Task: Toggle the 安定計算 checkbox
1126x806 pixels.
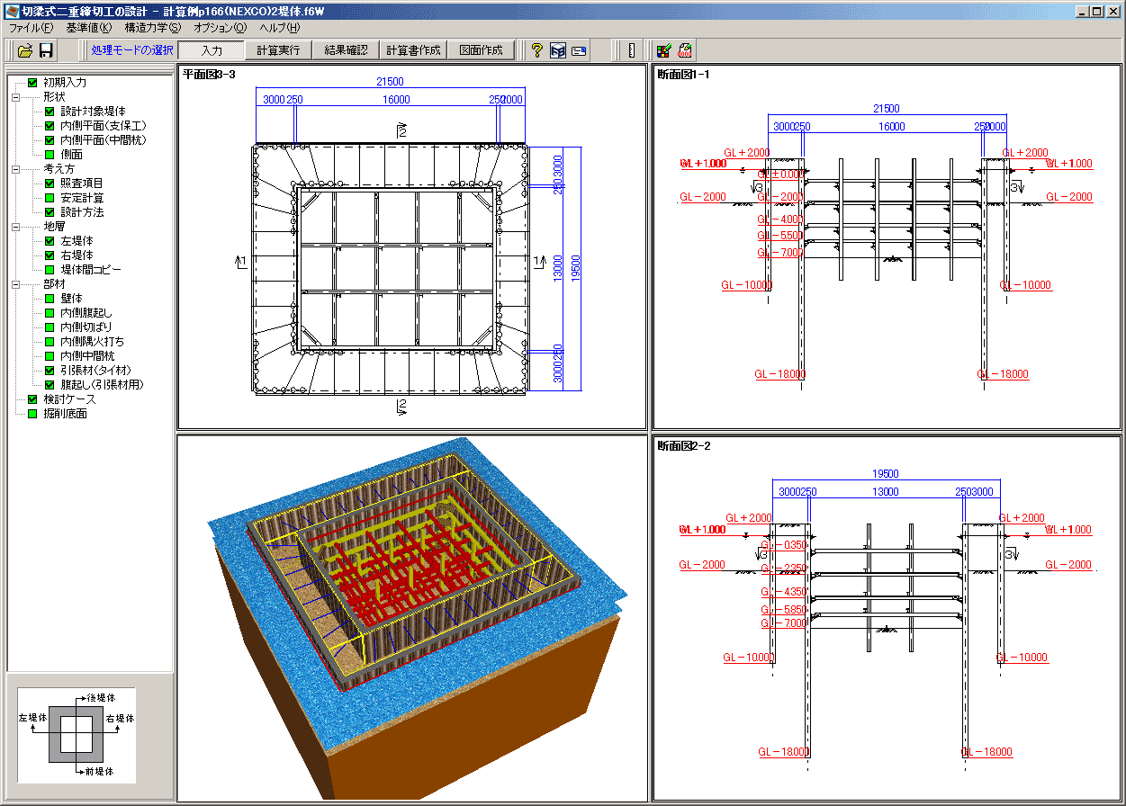Action: (x=50, y=198)
